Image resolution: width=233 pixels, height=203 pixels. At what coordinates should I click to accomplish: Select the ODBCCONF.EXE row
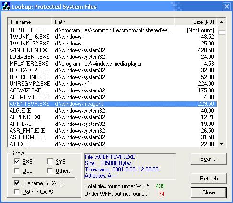113,77
